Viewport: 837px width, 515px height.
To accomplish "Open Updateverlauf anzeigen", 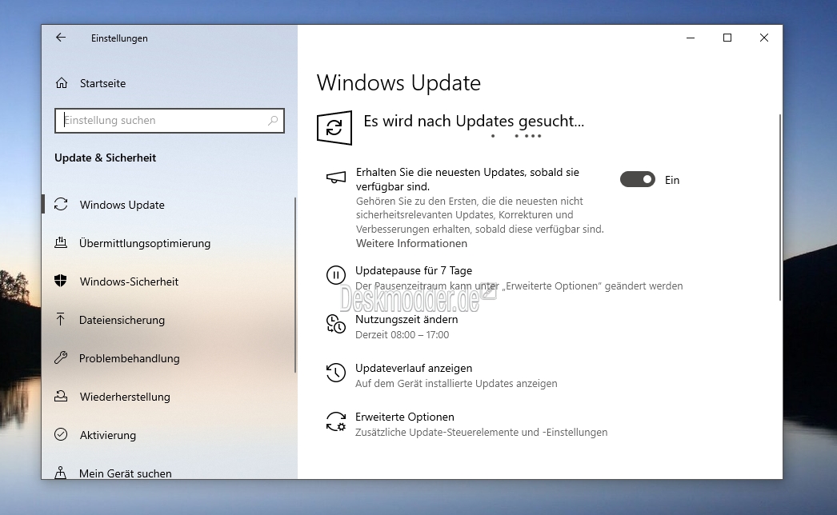I will click(x=414, y=368).
